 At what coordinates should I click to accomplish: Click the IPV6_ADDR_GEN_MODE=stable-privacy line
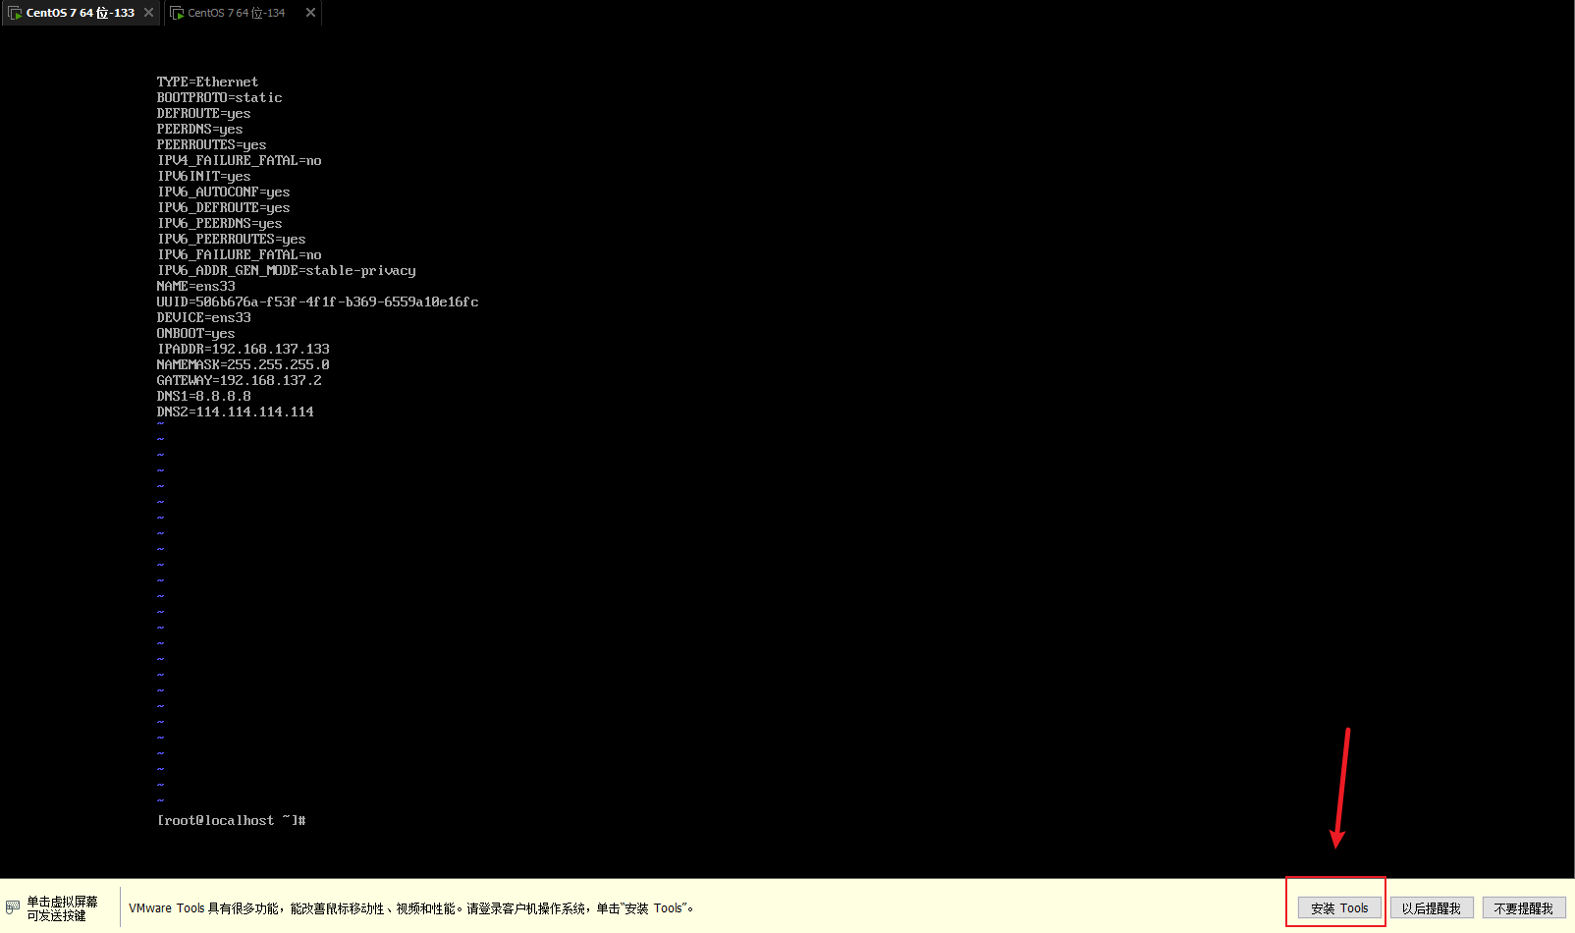[x=286, y=270]
